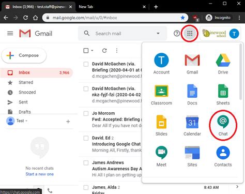Screen dimensions: 245x194
Task: Open a new browser tab with plus
Action: coord(156,7)
